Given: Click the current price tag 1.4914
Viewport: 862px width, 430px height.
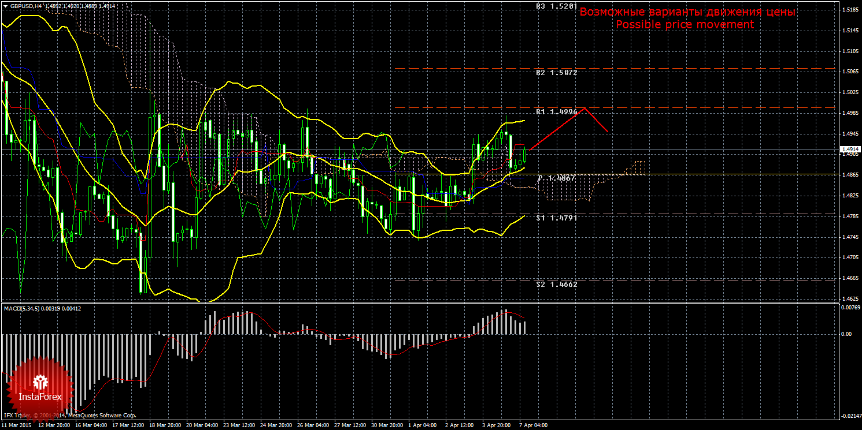Looking at the screenshot, I should click(849, 149).
